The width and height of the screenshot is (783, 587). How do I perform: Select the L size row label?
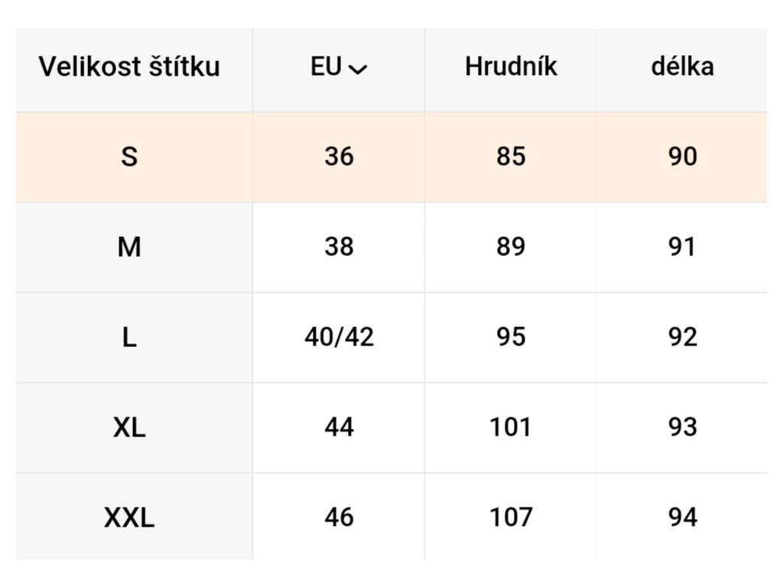pyautogui.click(x=129, y=338)
